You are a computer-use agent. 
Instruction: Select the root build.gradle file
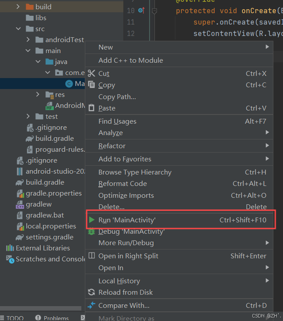[40, 182]
